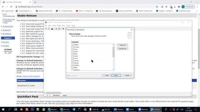Image resolution: width=200 pixels, height=112 pixels.
Task: Click the Save (floppy disk) toolbar icon
Action: [x=52, y=29]
